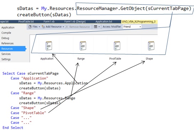Click the Add Resource icon

click(x=43, y=27)
